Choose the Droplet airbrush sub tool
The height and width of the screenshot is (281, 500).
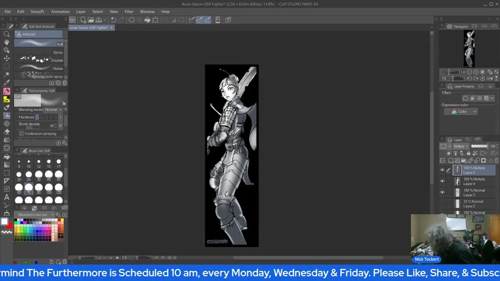point(39,60)
